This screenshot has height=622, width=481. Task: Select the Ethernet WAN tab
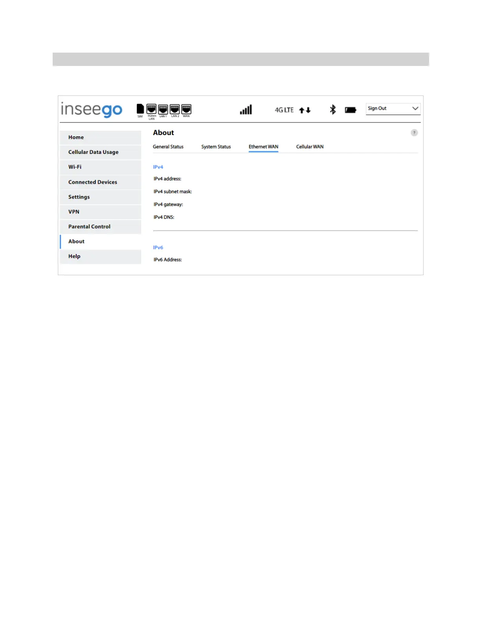pyautogui.click(x=263, y=147)
